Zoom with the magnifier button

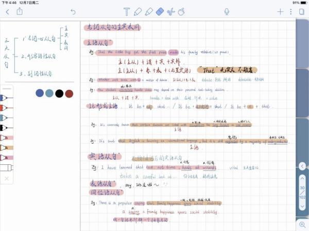coord(302,224)
